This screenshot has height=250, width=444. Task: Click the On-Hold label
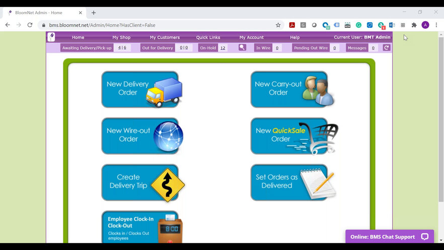tap(208, 48)
